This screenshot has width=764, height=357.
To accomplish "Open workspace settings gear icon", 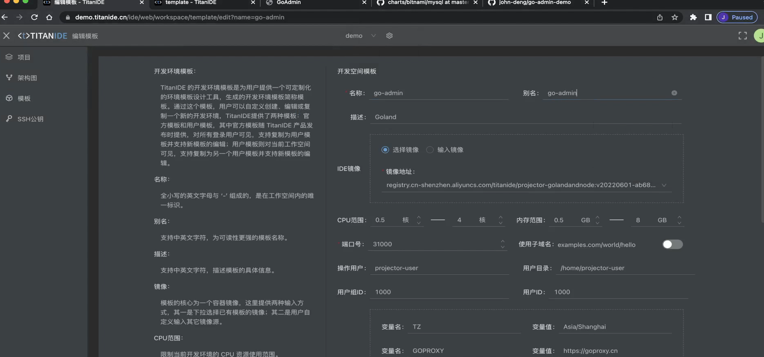I will pyautogui.click(x=389, y=36).
